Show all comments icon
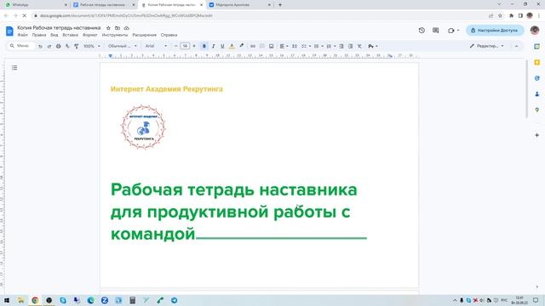Viewport: 545px width, 306px height. 435,31
